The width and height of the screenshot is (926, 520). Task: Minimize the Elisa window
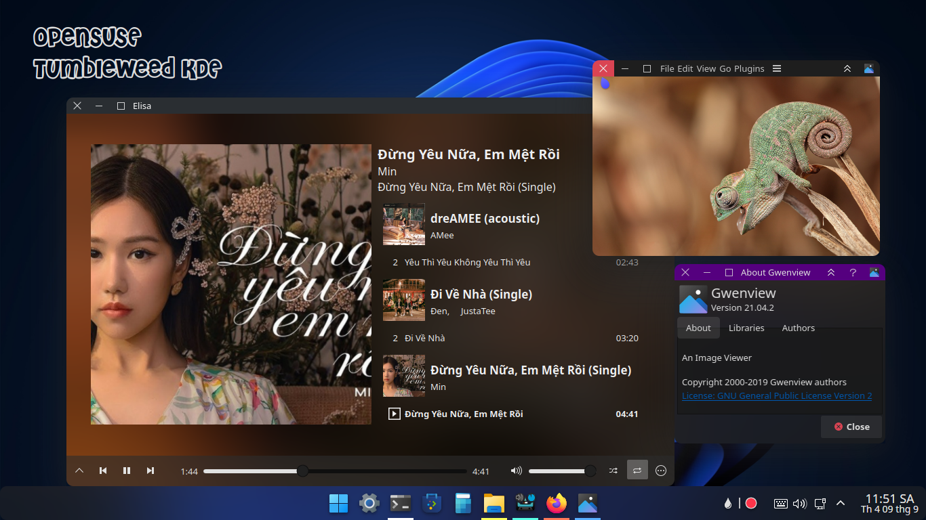coord(99,106)
